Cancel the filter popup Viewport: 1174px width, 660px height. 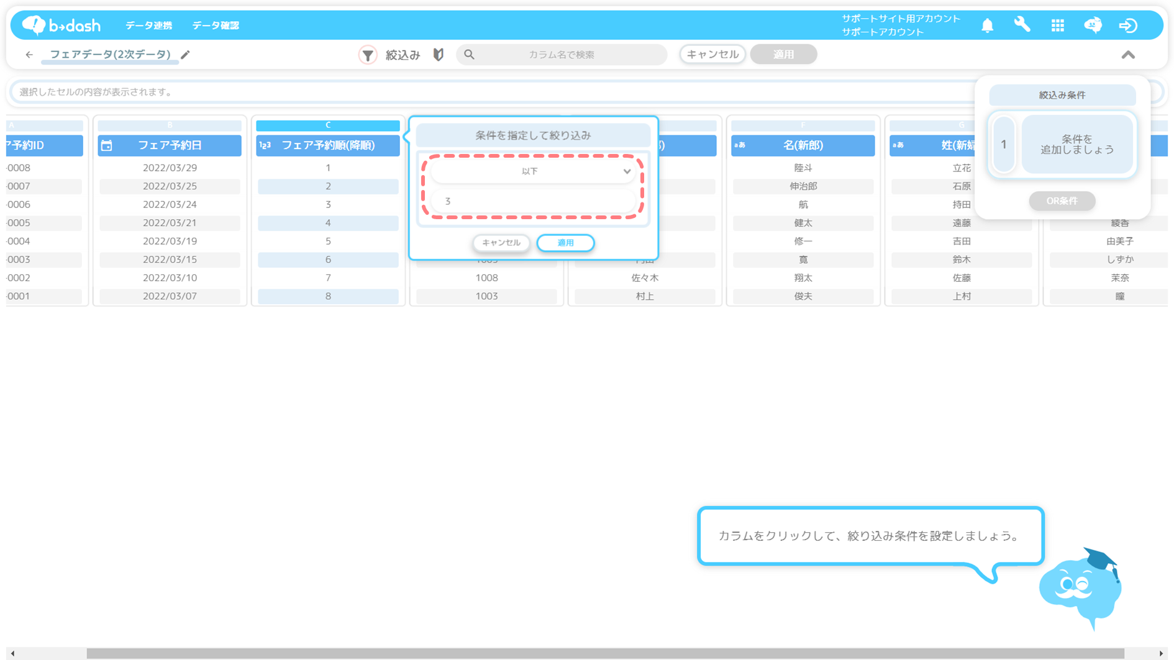[501, 243]
